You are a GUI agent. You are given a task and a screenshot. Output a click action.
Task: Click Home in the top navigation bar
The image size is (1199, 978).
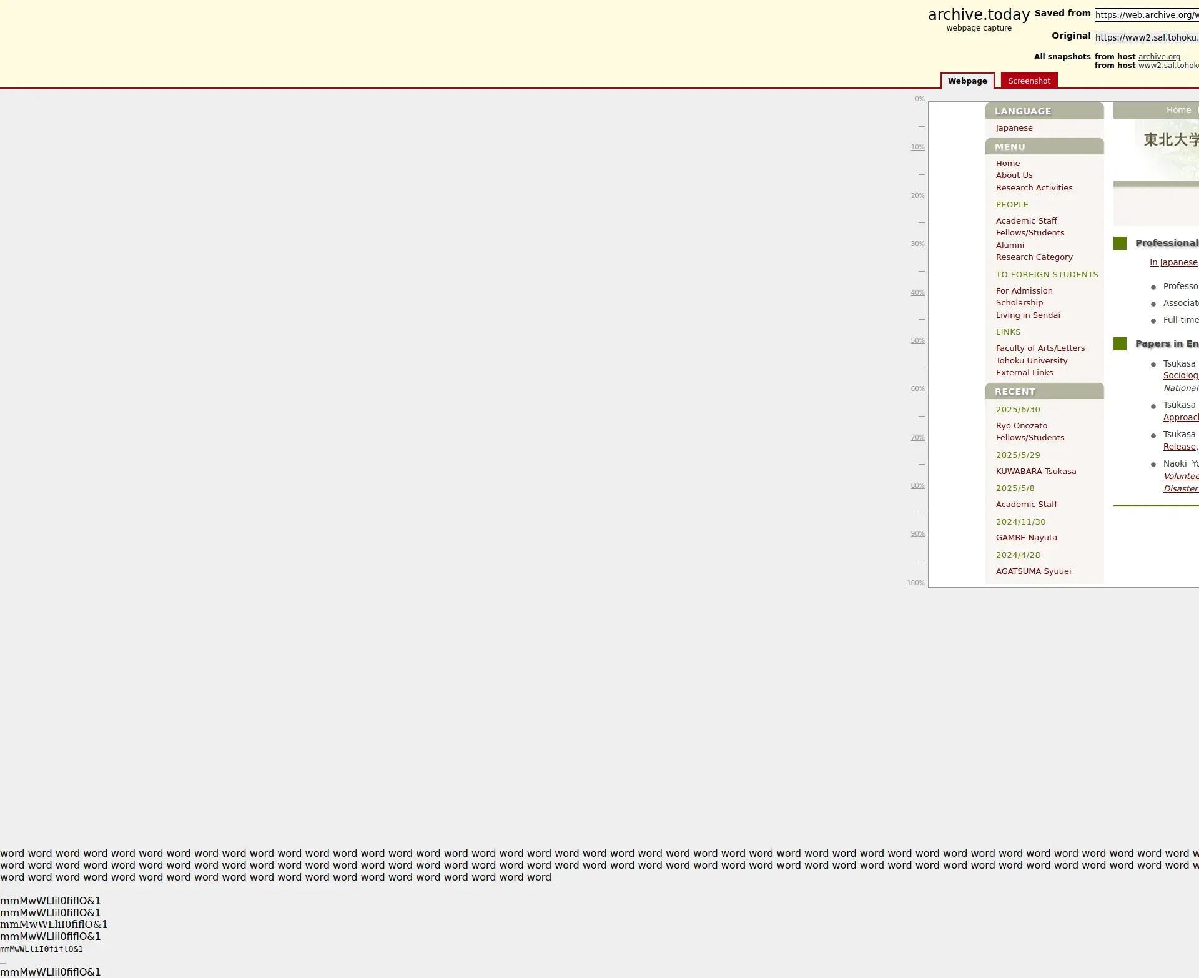[1178, 111]
